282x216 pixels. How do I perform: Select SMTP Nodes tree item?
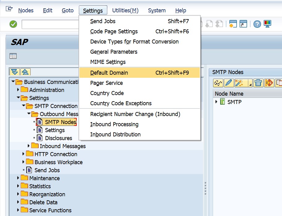(x=56, y=122)
